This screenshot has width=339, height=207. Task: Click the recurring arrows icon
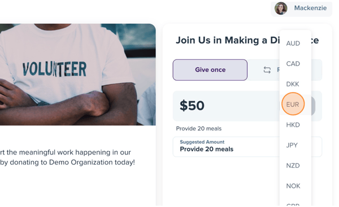coord(267,70)
